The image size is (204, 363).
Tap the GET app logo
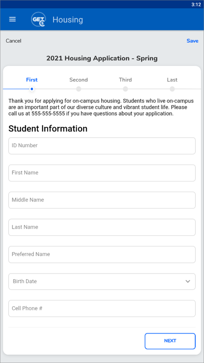click(39, 19)
